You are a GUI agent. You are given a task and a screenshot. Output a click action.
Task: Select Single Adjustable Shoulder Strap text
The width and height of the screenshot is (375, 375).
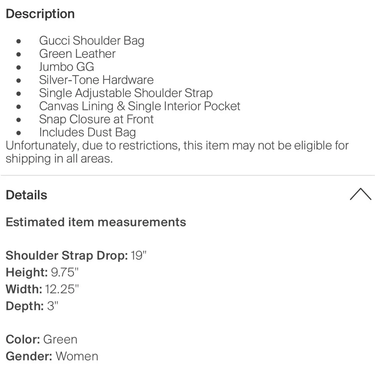tap(126, 93)
